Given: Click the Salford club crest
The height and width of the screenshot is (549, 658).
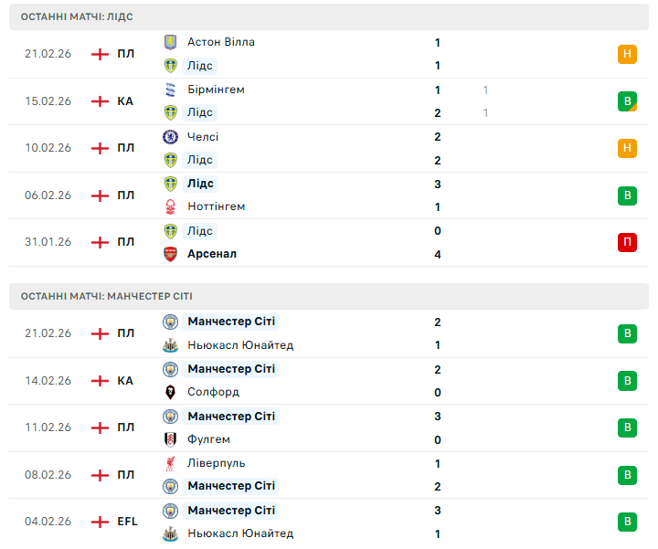Looking at the screenshot, I should coord(170,392).
